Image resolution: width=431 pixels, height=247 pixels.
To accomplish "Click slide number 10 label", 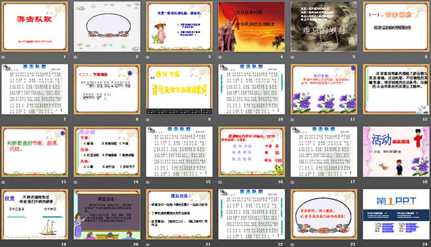I will pyautogui.click(x=280, y=119).
